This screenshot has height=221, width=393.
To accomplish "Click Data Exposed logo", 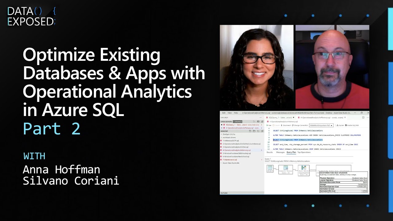I will click(31, 16).
